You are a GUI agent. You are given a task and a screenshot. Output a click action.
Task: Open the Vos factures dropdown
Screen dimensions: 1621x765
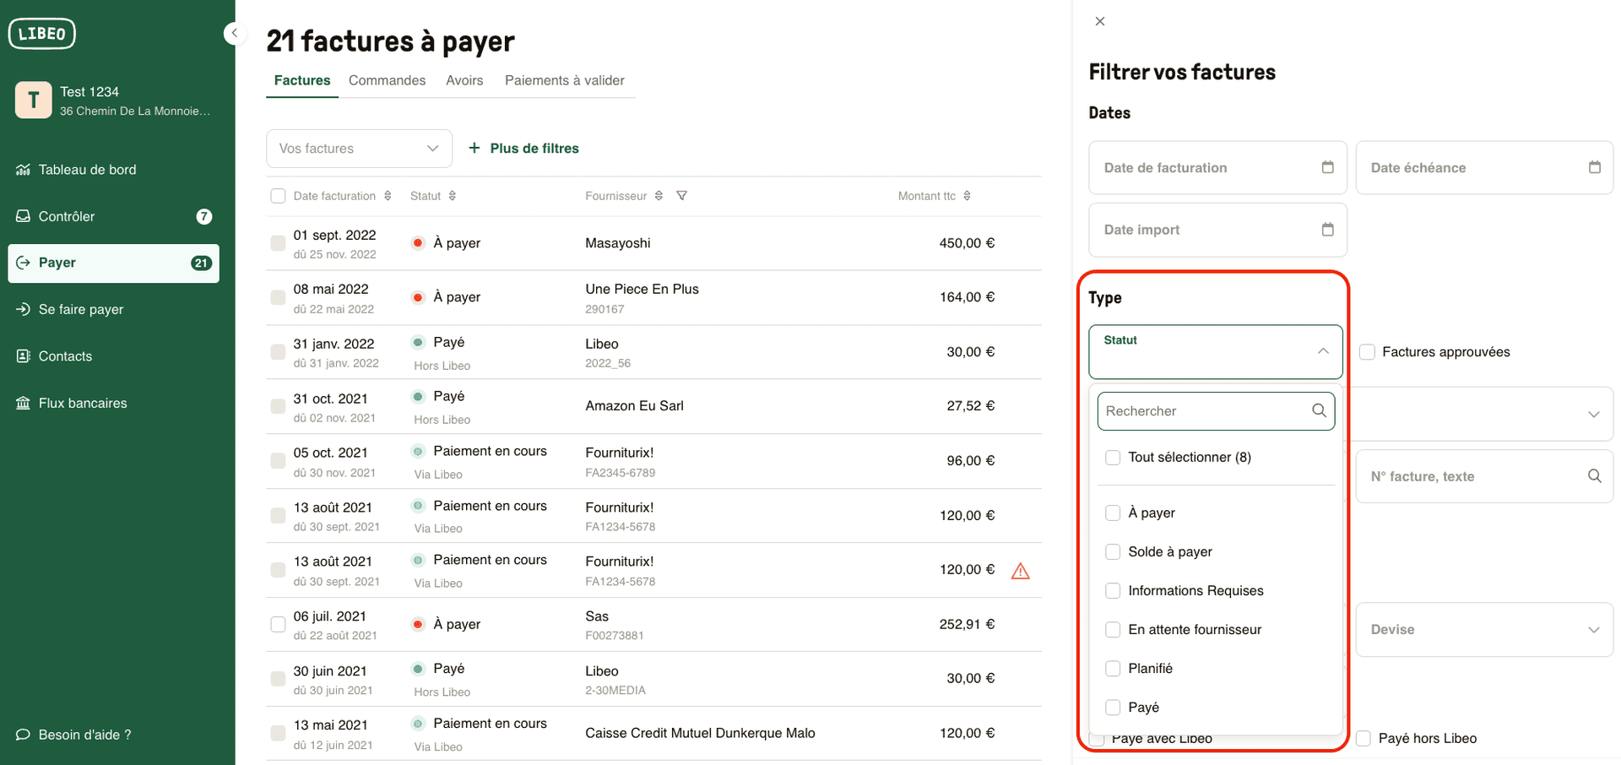(x=359, y=149)
